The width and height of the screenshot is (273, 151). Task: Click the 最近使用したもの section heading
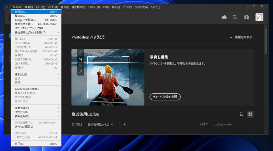(x=85, y=114)
